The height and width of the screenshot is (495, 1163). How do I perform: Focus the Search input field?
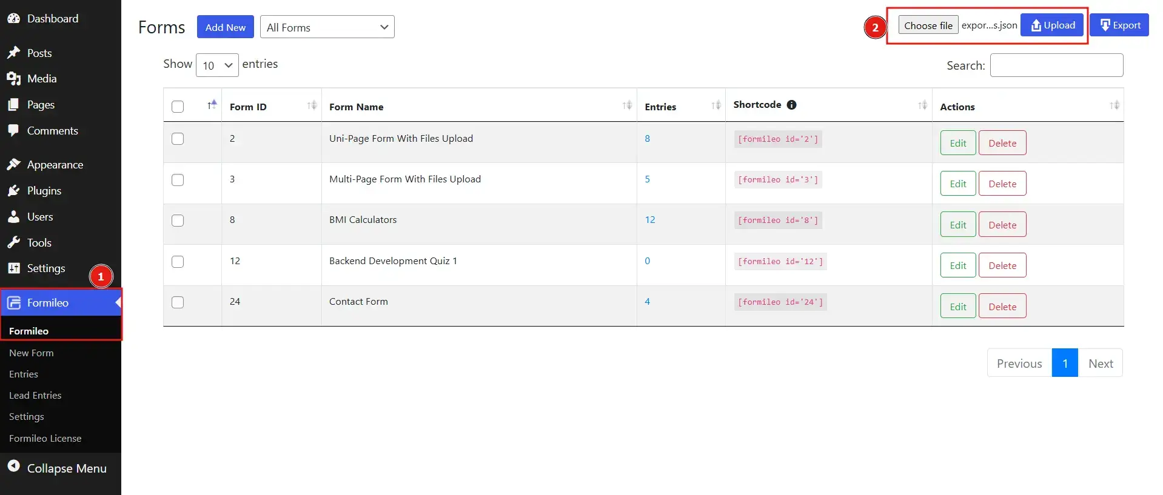[x=1056, y=65]
